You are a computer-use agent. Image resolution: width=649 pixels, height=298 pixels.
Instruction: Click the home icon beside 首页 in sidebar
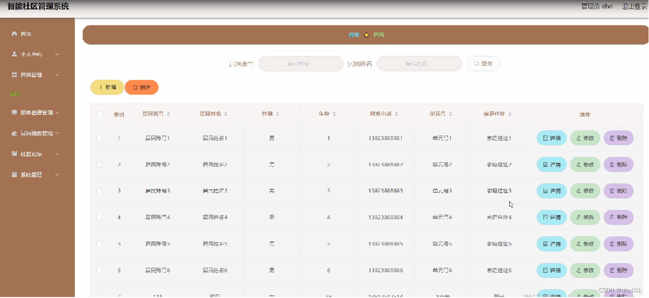pos(14,34)
